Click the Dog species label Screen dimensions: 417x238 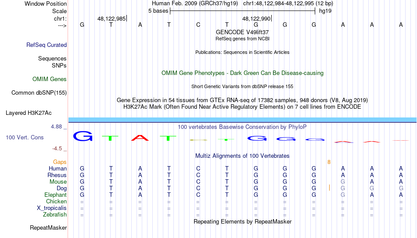[62, 188]
